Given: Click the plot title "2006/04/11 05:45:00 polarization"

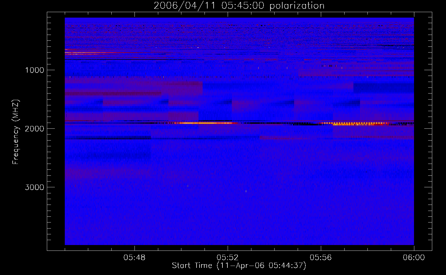Looking at the screenshot, I should 239,6.
